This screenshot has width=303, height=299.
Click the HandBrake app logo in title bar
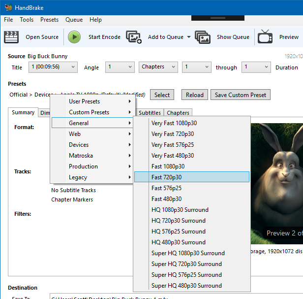(8, 7)
